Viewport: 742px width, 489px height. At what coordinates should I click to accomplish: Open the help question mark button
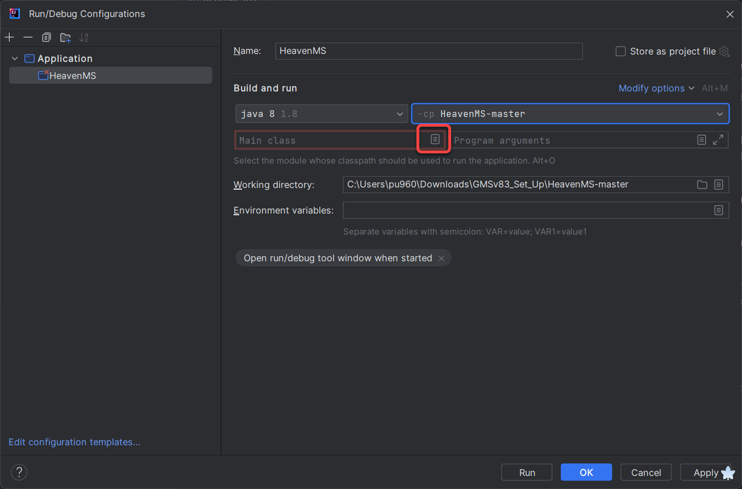pyautogui.click(x=19, y=472)
